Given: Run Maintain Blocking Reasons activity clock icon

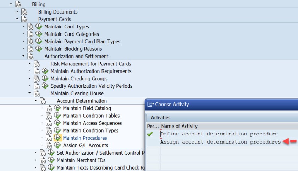Looking at the screenshot, I should (39, 49).
